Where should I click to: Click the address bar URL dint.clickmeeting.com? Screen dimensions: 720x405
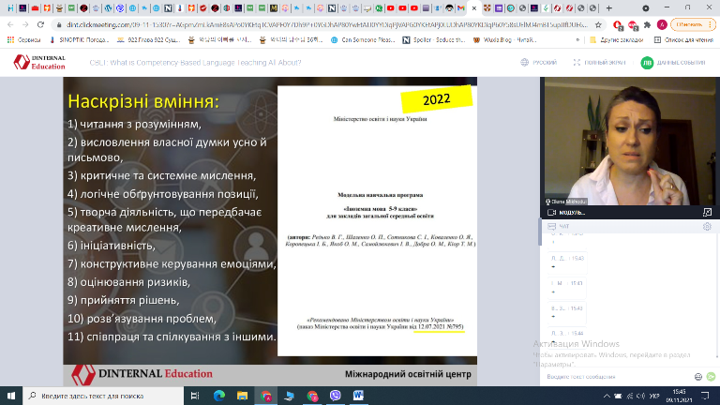[327, 24]
